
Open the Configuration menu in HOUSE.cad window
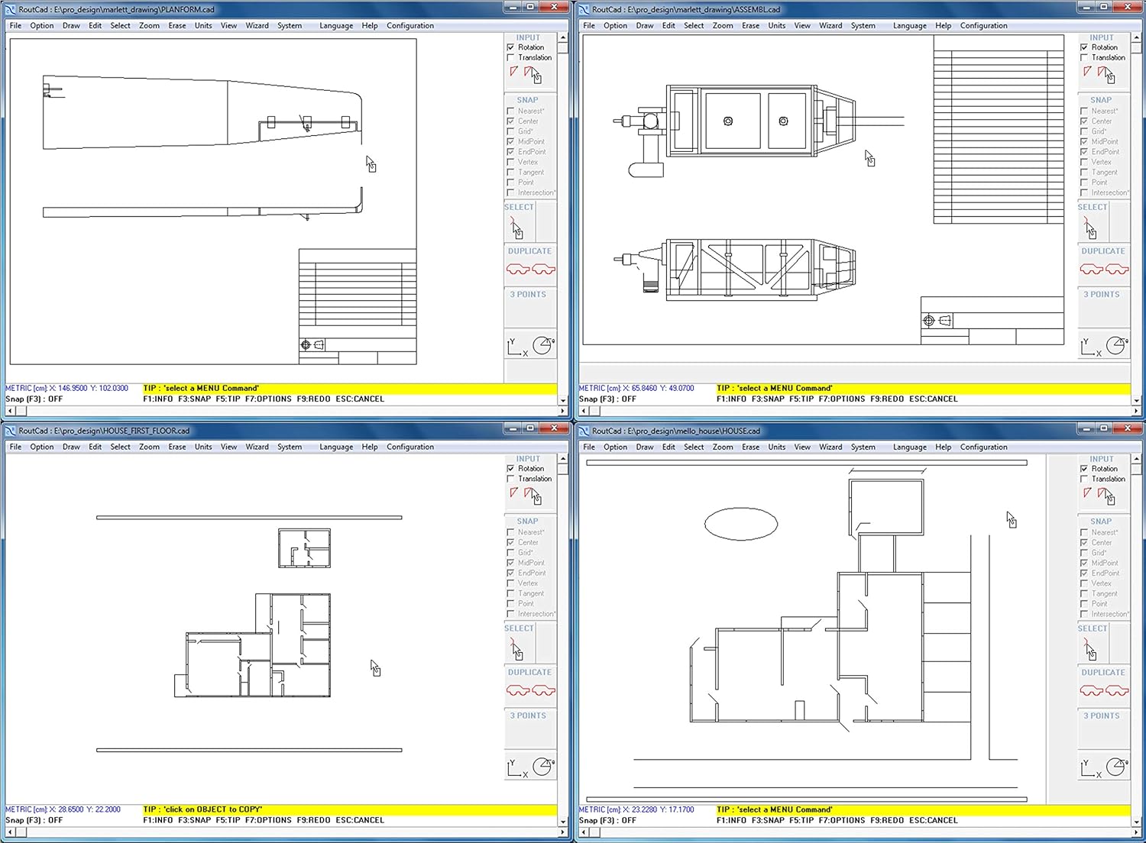pos(984,447)
